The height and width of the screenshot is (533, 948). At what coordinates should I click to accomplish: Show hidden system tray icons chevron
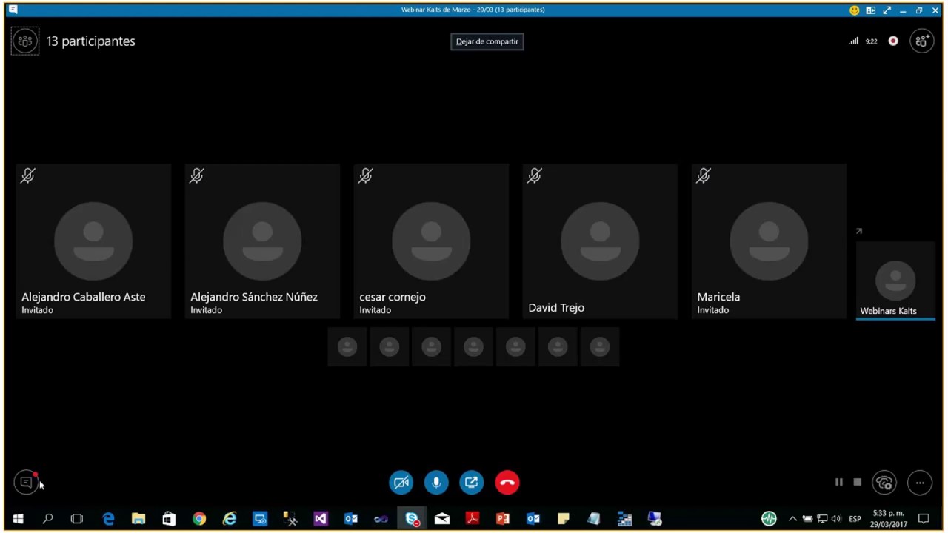pos(792,519)
